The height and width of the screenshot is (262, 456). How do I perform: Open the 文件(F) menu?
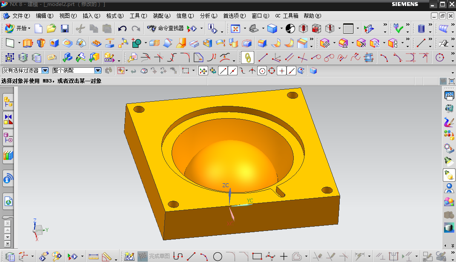click(x=21, y=16)
